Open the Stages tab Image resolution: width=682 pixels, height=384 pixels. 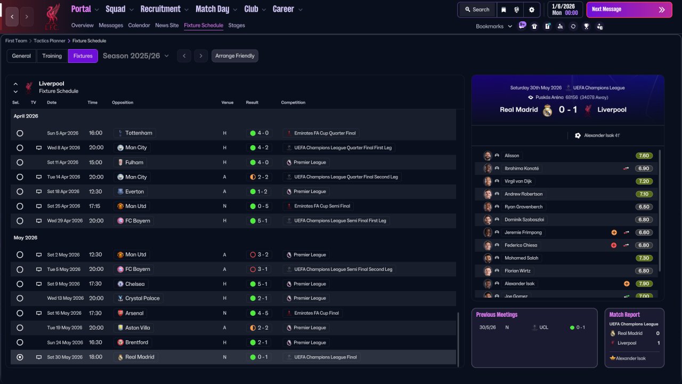pyautogui.click(x=237, y=25)
